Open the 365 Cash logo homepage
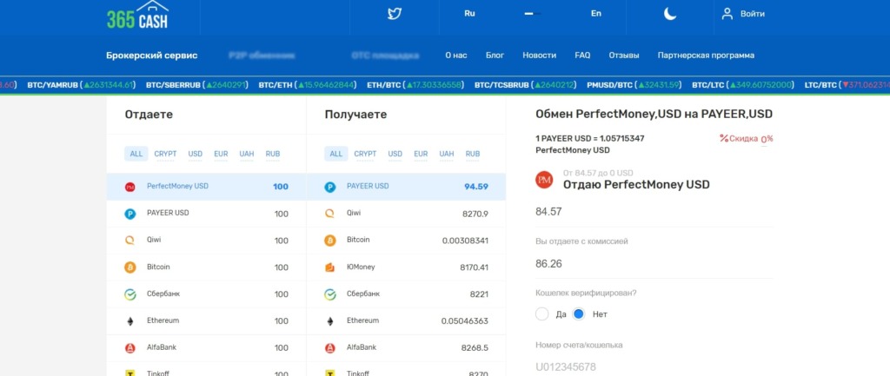 138,16
